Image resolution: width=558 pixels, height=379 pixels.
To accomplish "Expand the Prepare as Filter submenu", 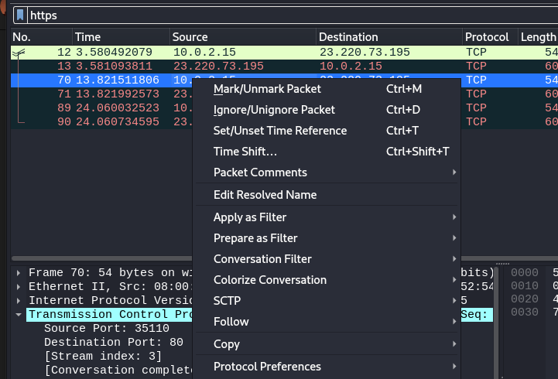I will pyautogui.click(x=255, y=238).
